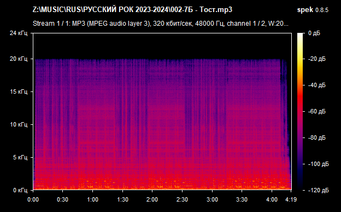Click the -60 дБ scale label
The height and width of the screenshot is (212, 341).
pyautogui.click(x=317, y=111)
